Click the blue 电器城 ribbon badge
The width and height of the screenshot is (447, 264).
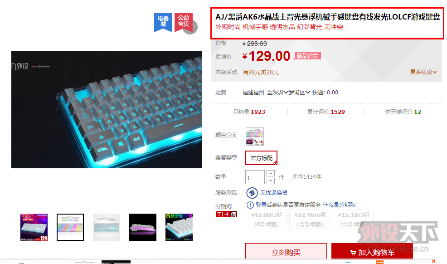[x=163, y=22]
